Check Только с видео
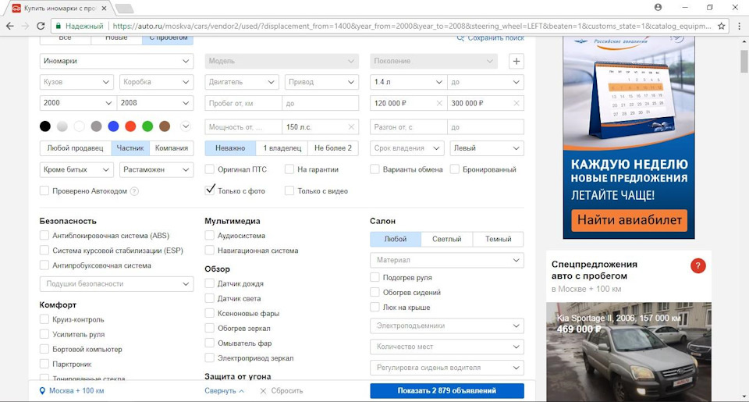Image resolution: width=749 pixels, height=402 pixels. pos(289,190)
